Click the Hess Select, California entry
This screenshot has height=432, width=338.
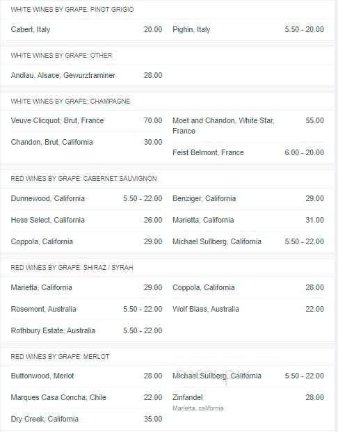86,220
